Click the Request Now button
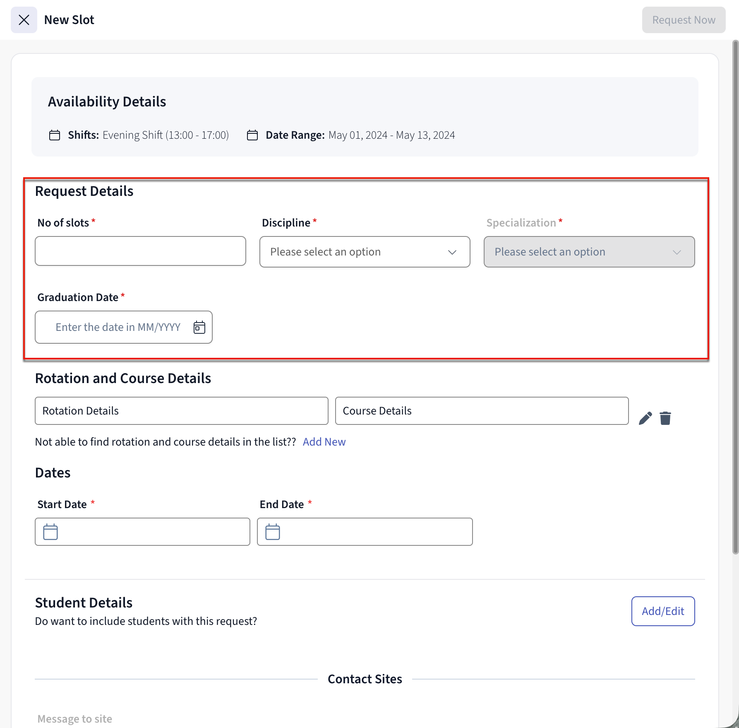 pos(683,20)
